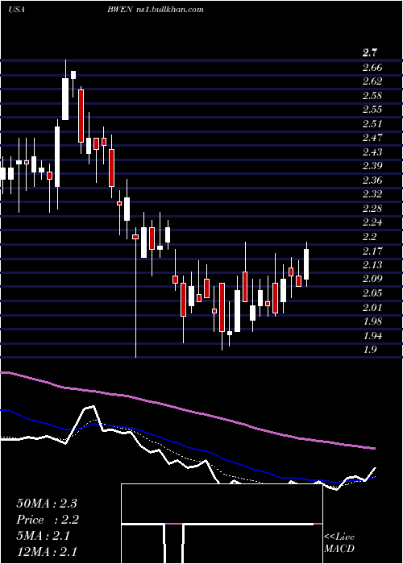
Task: Click the 2.55 price axis label
Action: 372,110
